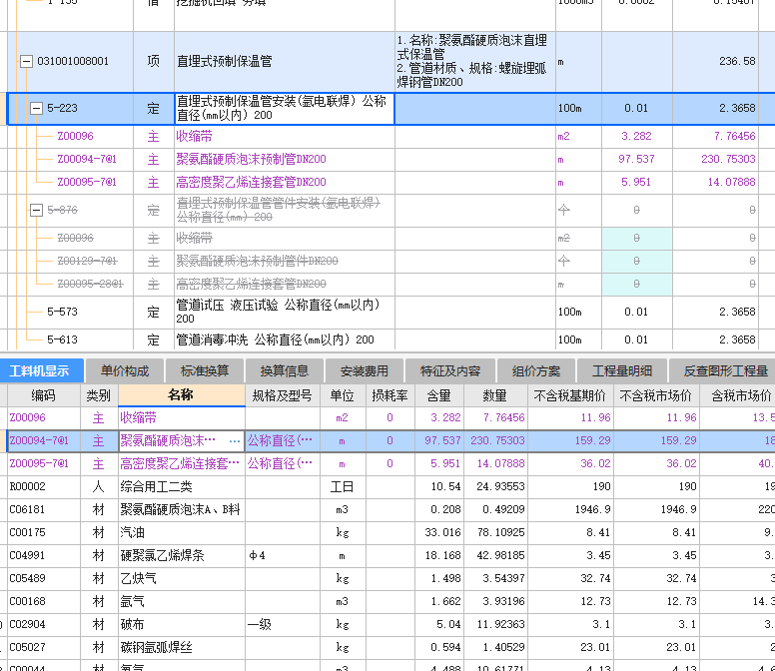Open the 安装费用 tab

[365, 371]
